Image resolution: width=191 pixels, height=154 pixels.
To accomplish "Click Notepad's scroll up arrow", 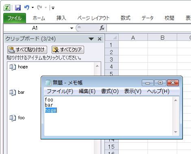I will coord(176,100).
